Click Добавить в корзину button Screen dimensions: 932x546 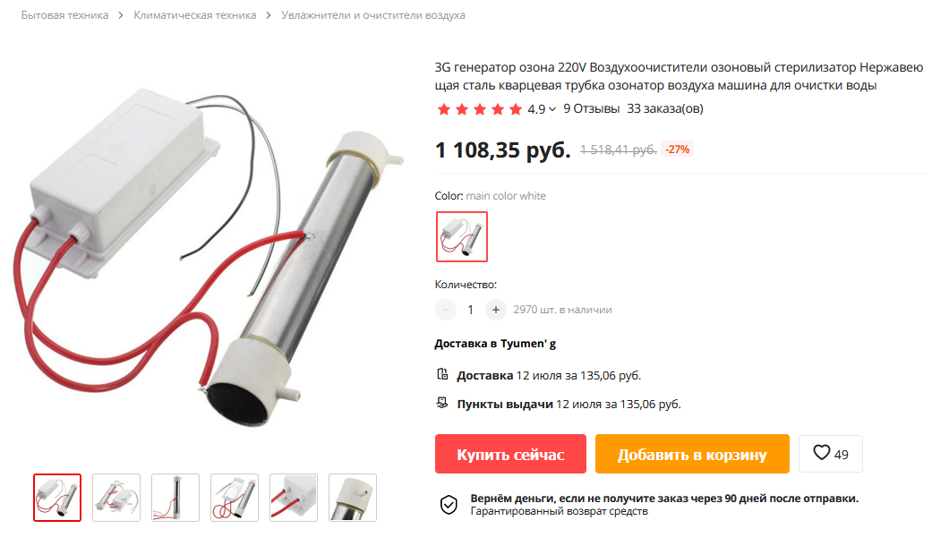(692, 454)
